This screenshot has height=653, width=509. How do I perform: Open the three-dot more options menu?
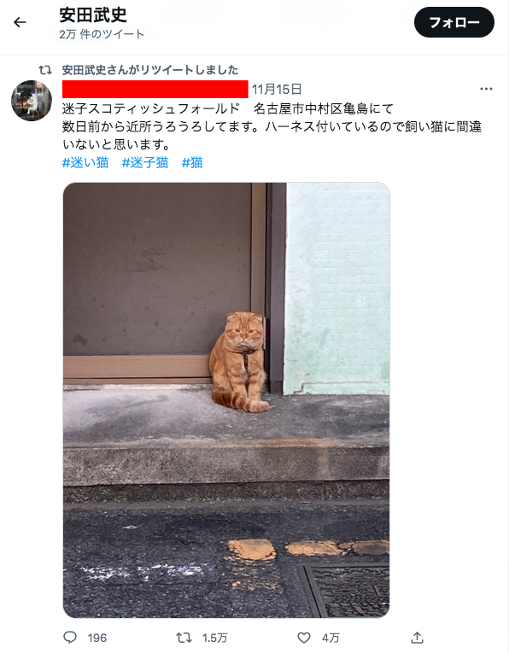coord(486,89)
